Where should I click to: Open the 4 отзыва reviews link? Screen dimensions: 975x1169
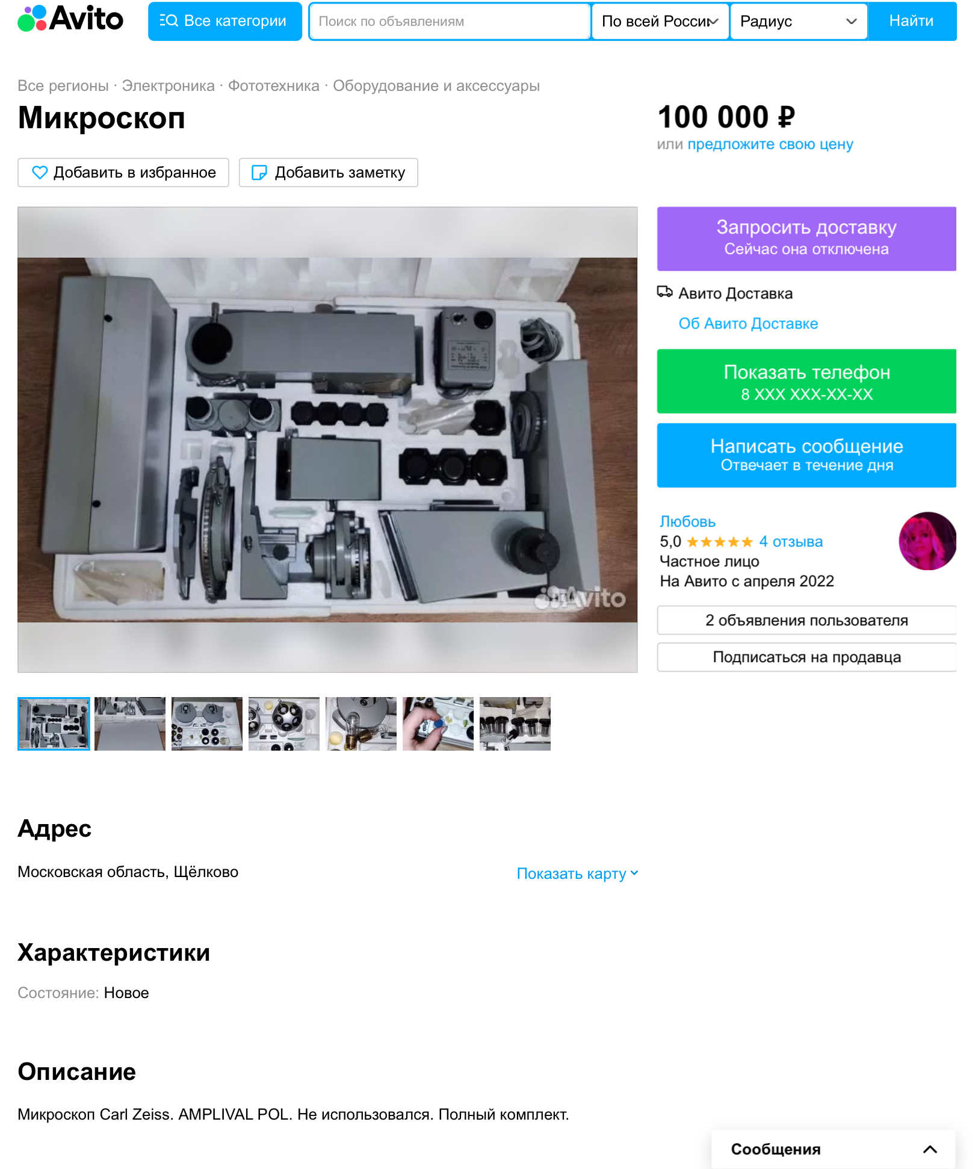(x=791, y=542)
